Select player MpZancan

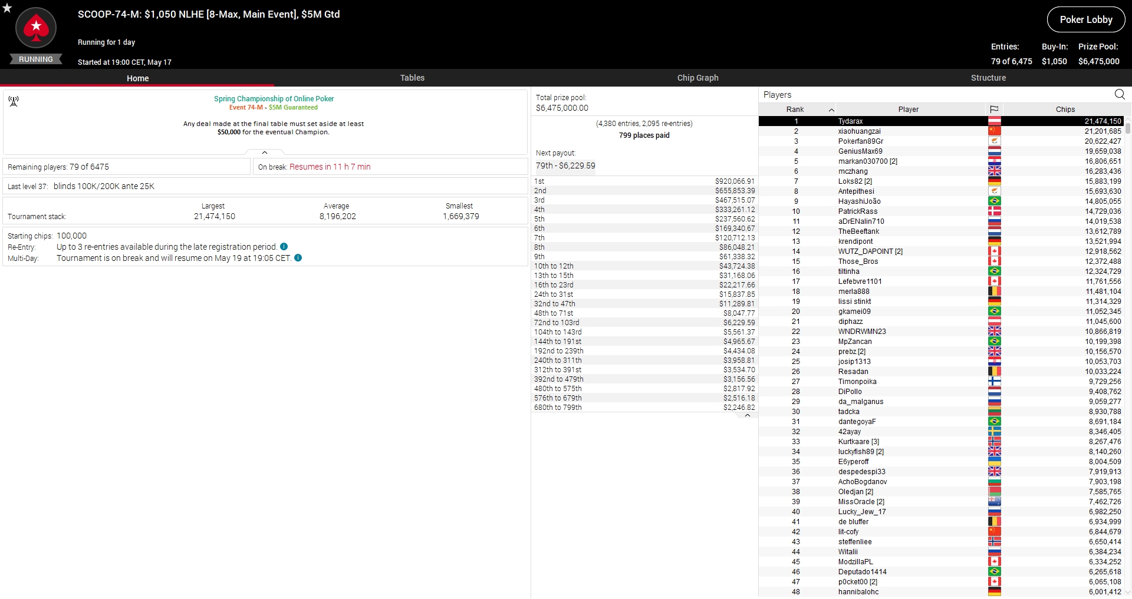941,342
